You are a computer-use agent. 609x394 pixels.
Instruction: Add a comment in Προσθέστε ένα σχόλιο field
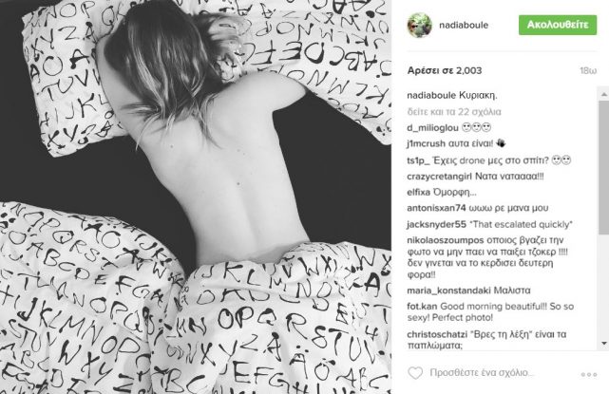tap(482, 373)
